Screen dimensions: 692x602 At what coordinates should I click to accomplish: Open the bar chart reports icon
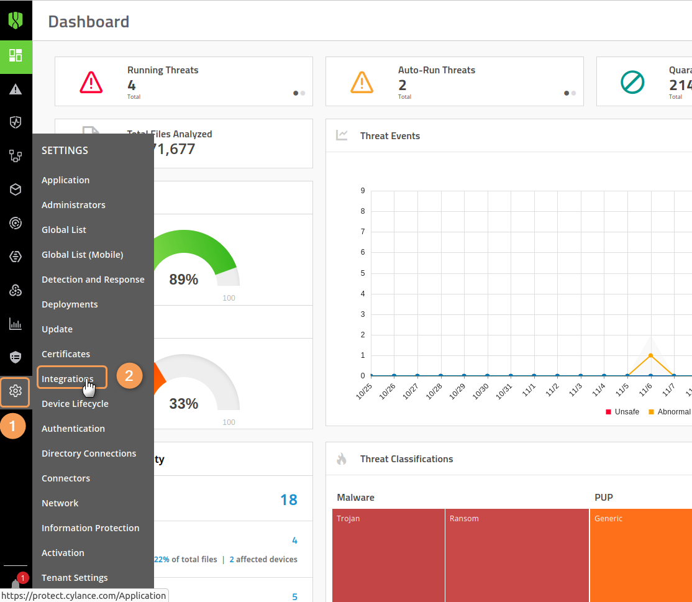tap(16, 324)
